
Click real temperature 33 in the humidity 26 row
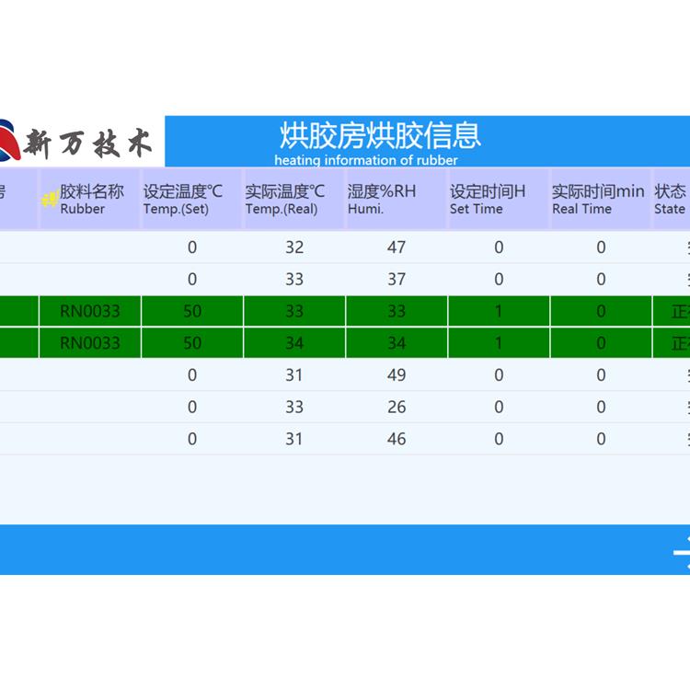[294, 407]
